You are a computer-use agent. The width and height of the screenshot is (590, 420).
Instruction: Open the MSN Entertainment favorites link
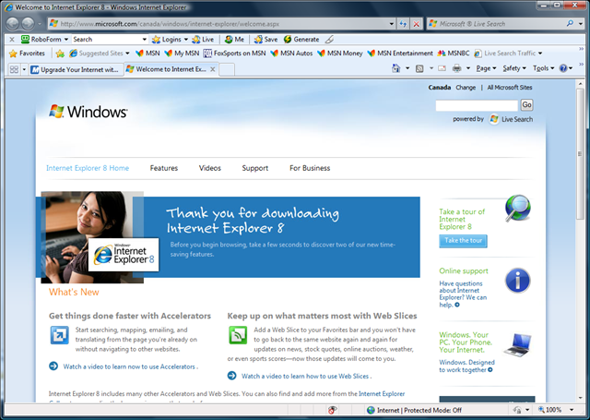[400, 54]
